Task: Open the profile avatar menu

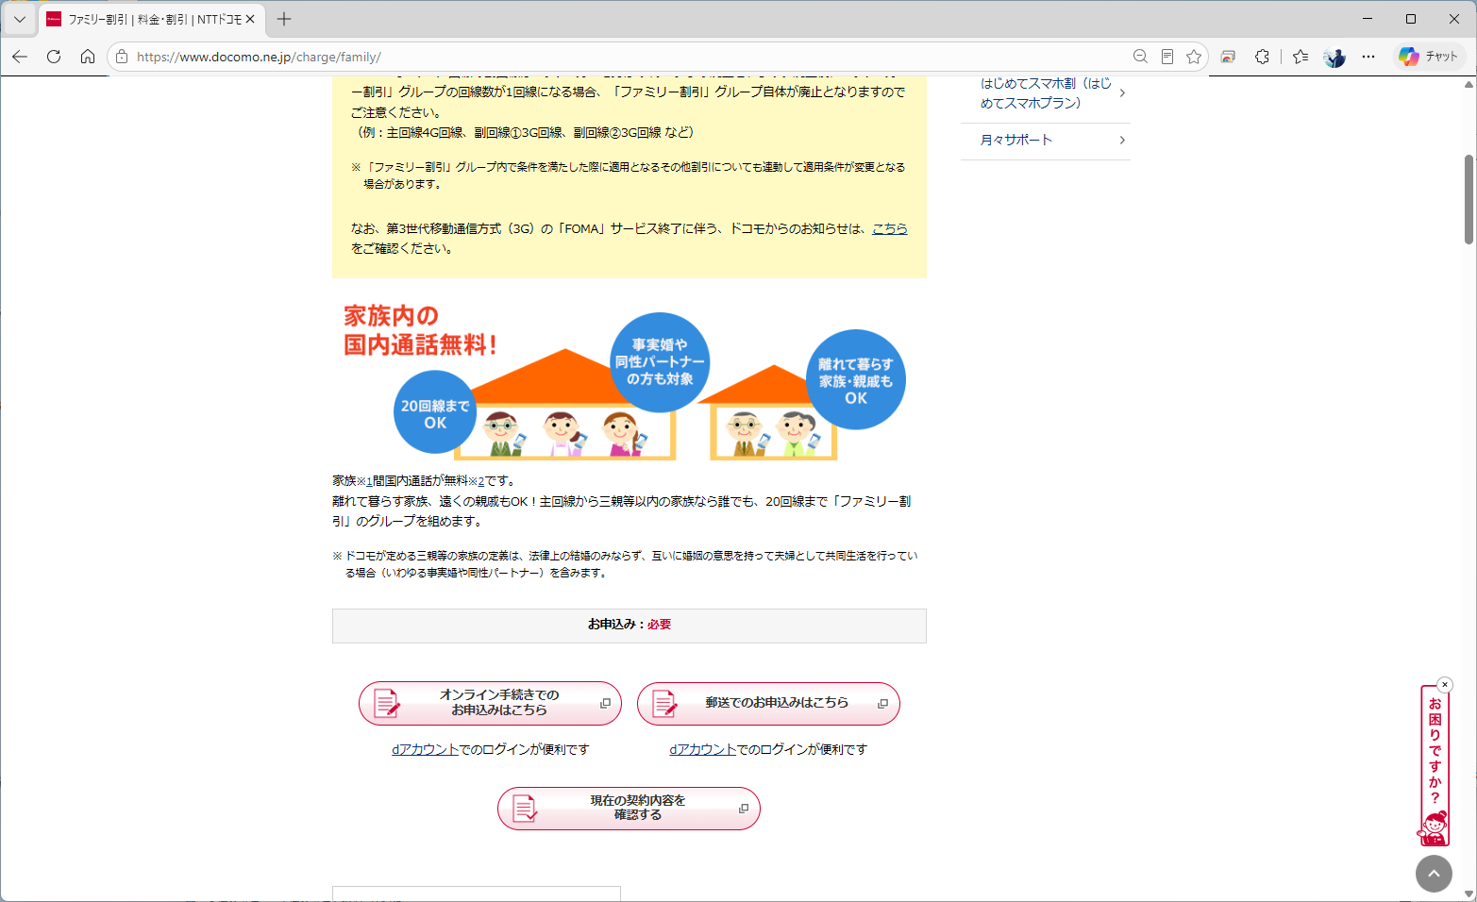Action: point(1334,57)
